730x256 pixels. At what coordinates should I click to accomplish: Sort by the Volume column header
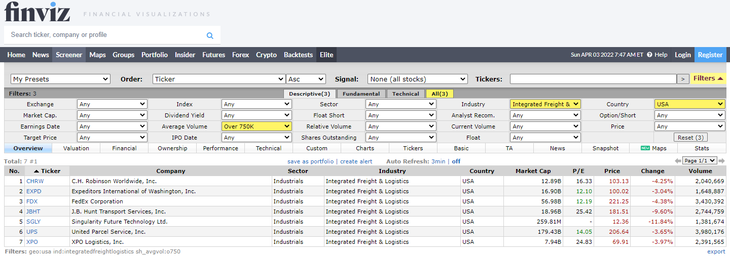click(x=700, y=171)
